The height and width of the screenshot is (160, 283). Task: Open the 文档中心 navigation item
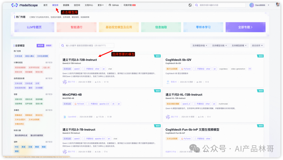pos(89,5)
